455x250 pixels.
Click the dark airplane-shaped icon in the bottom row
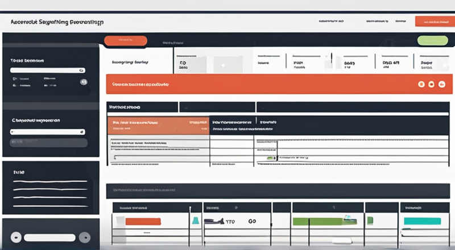pos(214,221)
